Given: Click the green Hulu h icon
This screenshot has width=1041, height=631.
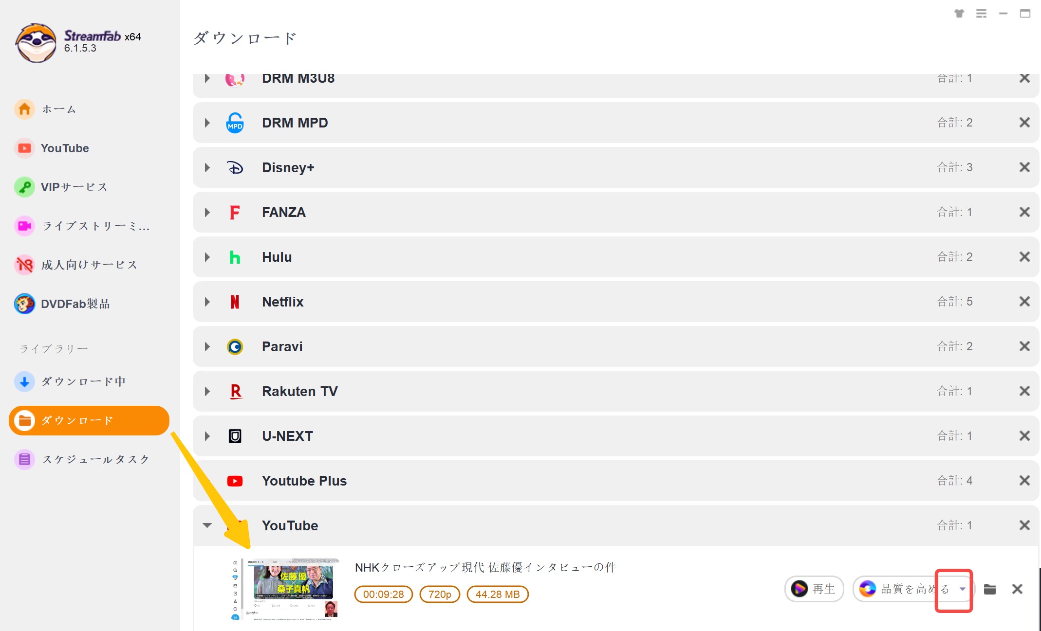Looking at the screenshot, I should click(x=235, y=257).
